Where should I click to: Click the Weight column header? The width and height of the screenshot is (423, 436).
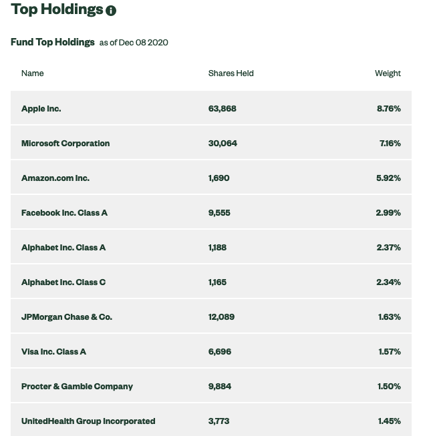388,73
